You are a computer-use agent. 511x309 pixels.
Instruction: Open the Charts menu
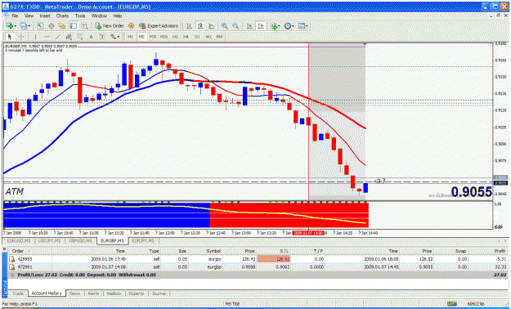pos(62,16)
